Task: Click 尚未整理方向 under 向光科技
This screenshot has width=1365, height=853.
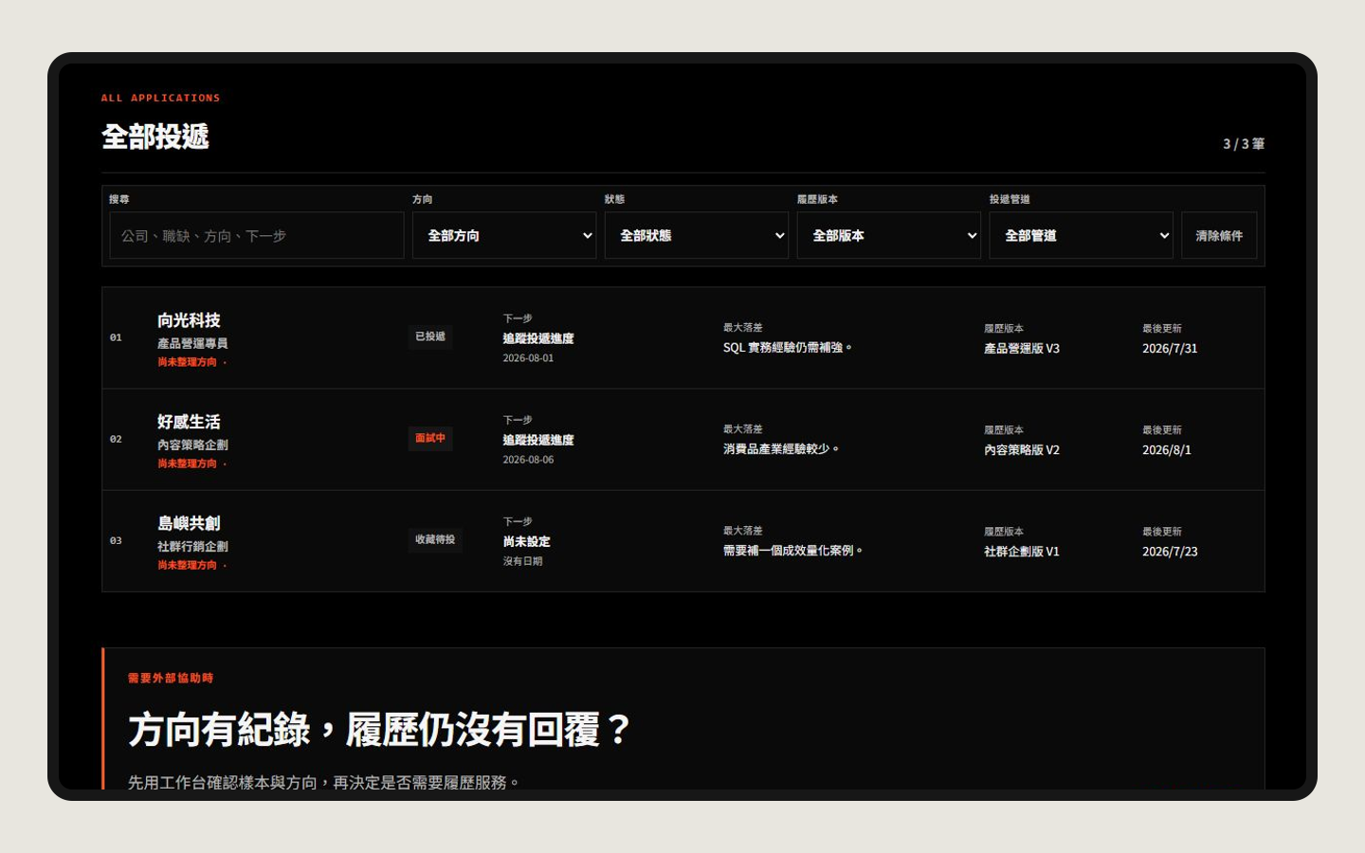Action: point(188,362)
